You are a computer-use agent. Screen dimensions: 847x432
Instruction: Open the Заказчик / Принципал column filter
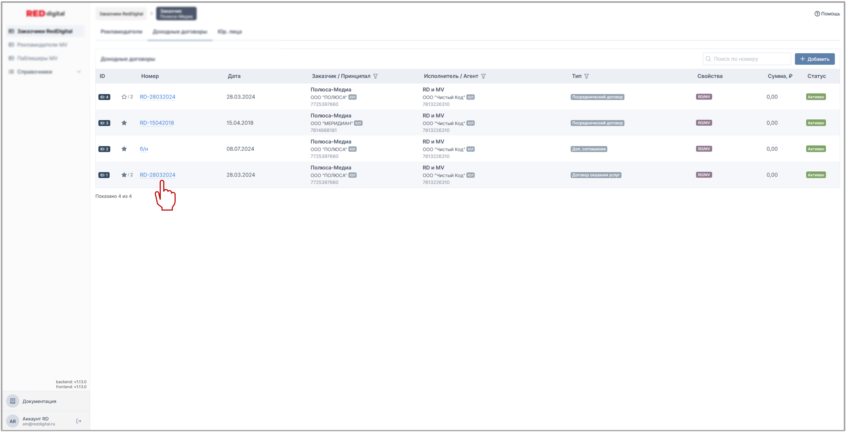click(x=375, y=76)
